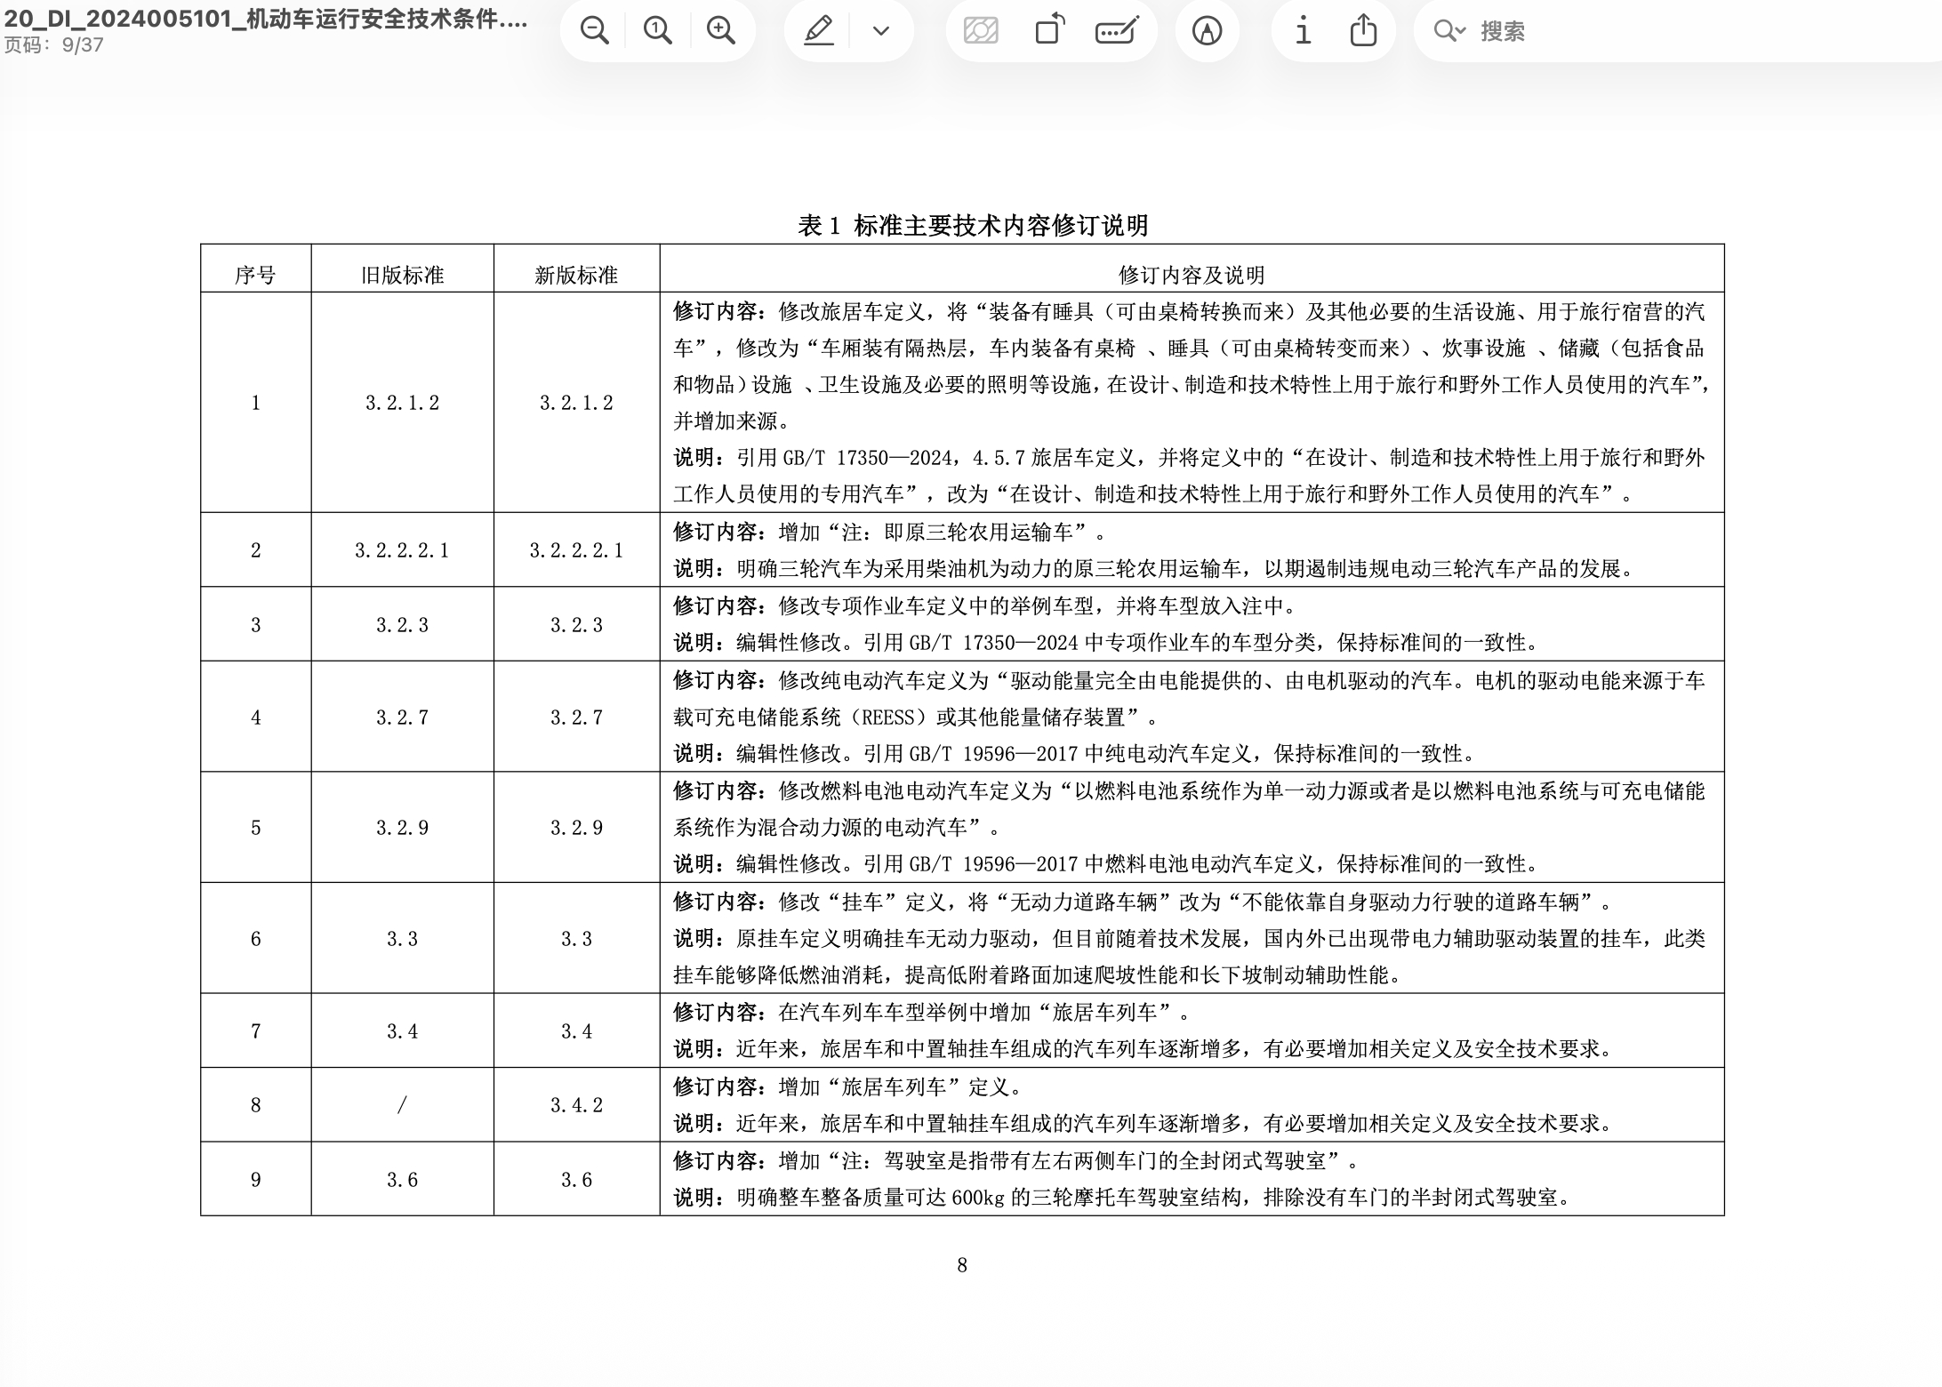This screenshot has width=1942, height=1387.
Task: Click the zoom out magnifier icon
Action: pyautogui.click(x=594, y=31)
